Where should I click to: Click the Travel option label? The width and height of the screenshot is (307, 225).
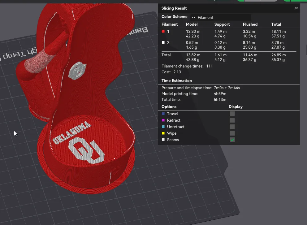coord(172,114)
